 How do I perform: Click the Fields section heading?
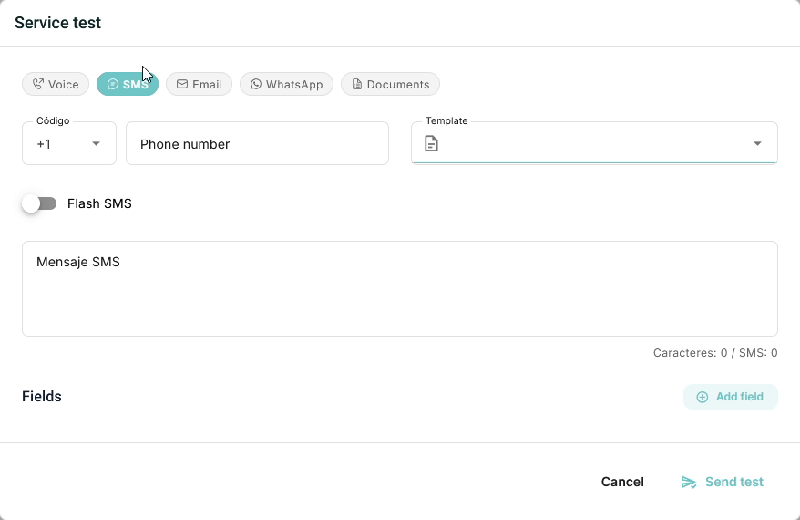pos(42,397)
